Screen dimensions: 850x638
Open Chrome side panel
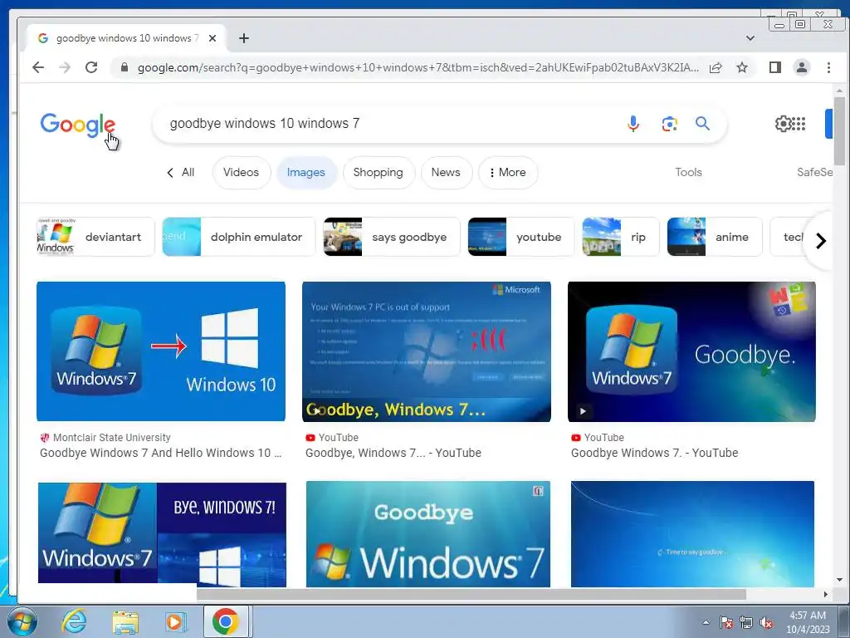click(x=775, y=67)
